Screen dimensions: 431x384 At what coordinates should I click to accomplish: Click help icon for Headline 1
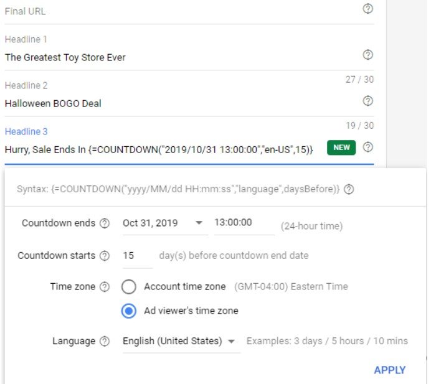click(367, 55)
